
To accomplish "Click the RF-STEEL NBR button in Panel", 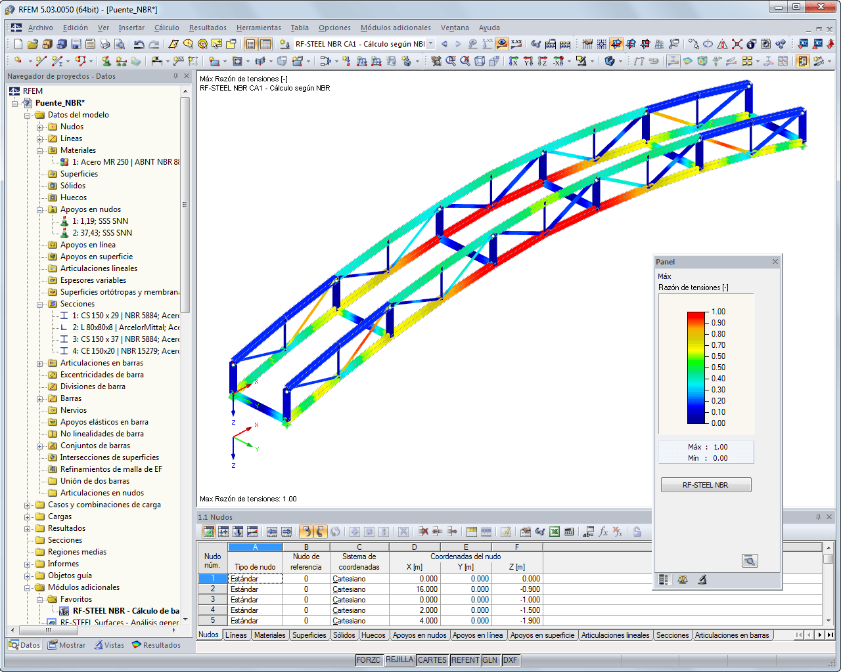I will (706, 485).
